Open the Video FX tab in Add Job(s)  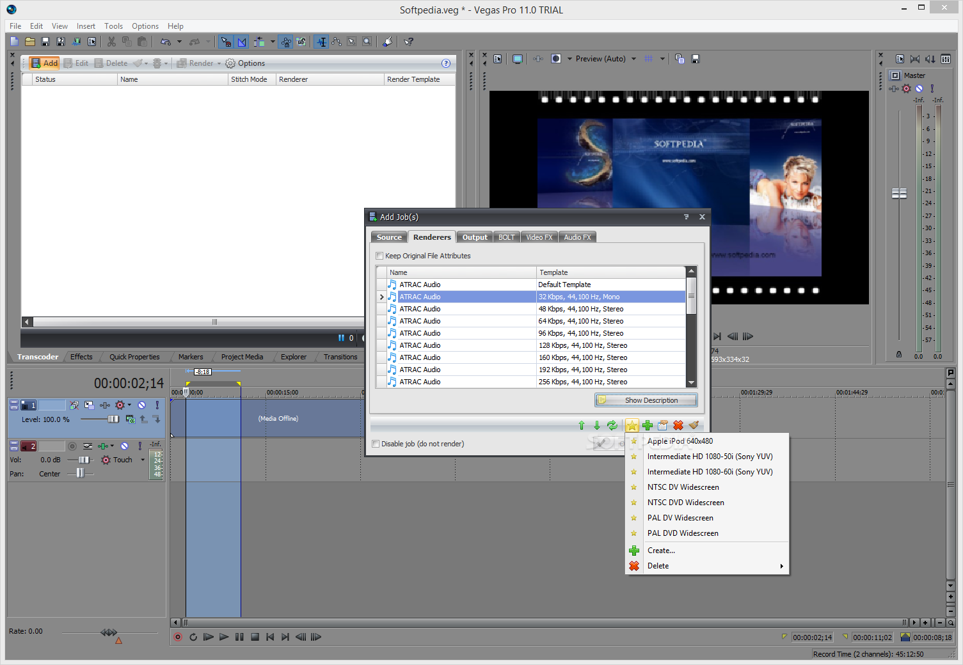pos(539,237)
